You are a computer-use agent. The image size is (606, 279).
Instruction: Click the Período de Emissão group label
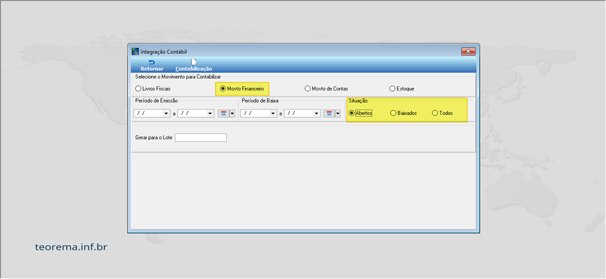tap(156, 101)
